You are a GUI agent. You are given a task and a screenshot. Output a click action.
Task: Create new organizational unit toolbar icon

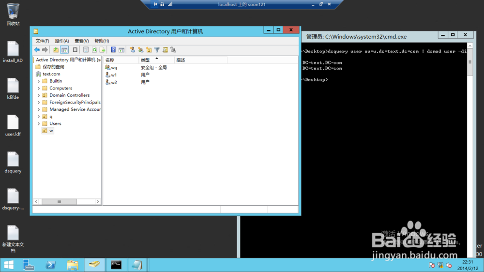coord(149,50)
